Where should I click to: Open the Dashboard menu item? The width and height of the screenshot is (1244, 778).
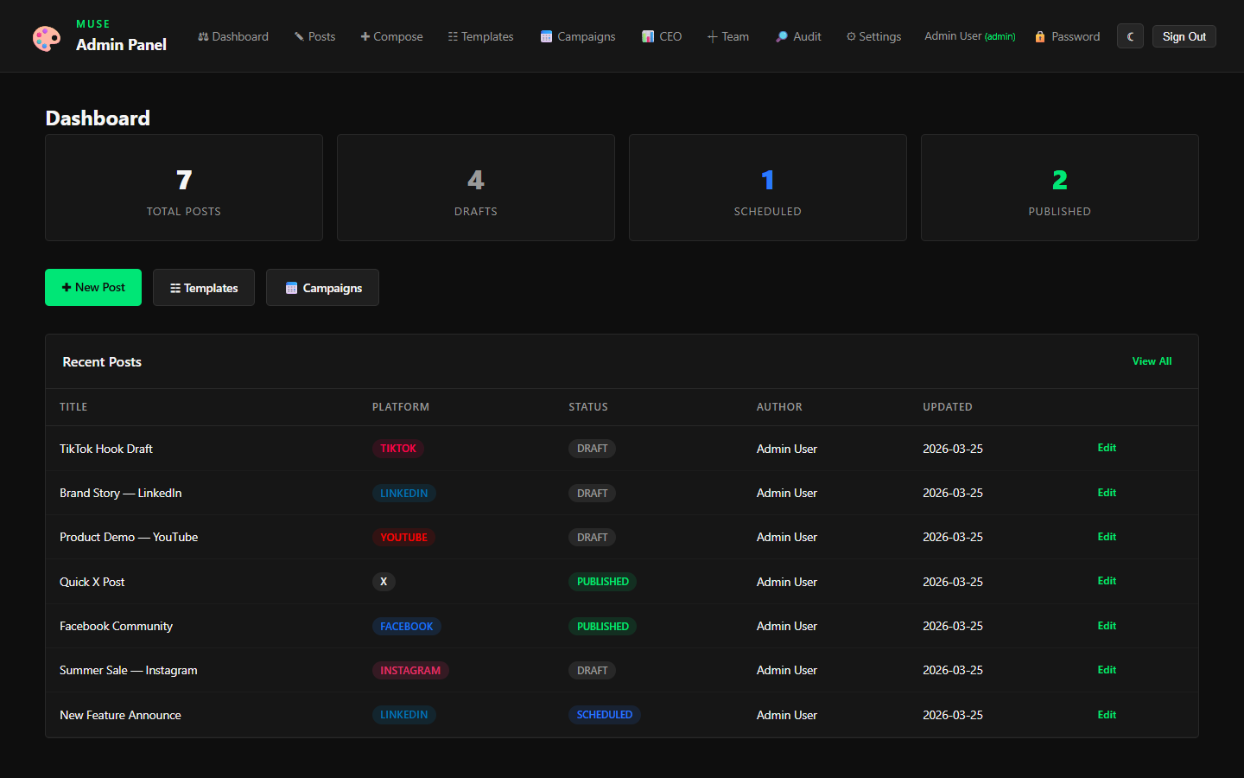pyautogui.click(x=233, y=36)
